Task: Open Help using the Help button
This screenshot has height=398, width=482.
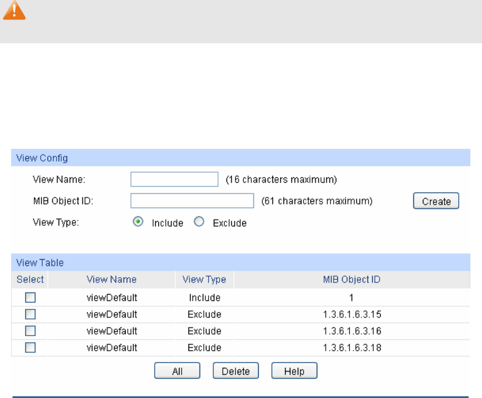Action: point(295,371)
